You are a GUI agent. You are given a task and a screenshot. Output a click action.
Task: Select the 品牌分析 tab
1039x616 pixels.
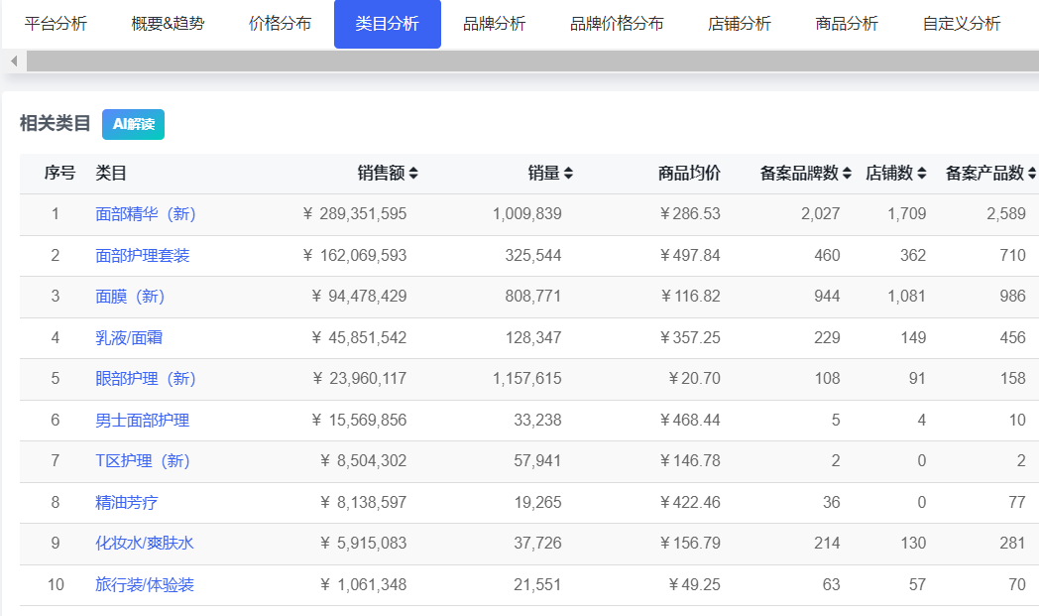coord(494,24)
